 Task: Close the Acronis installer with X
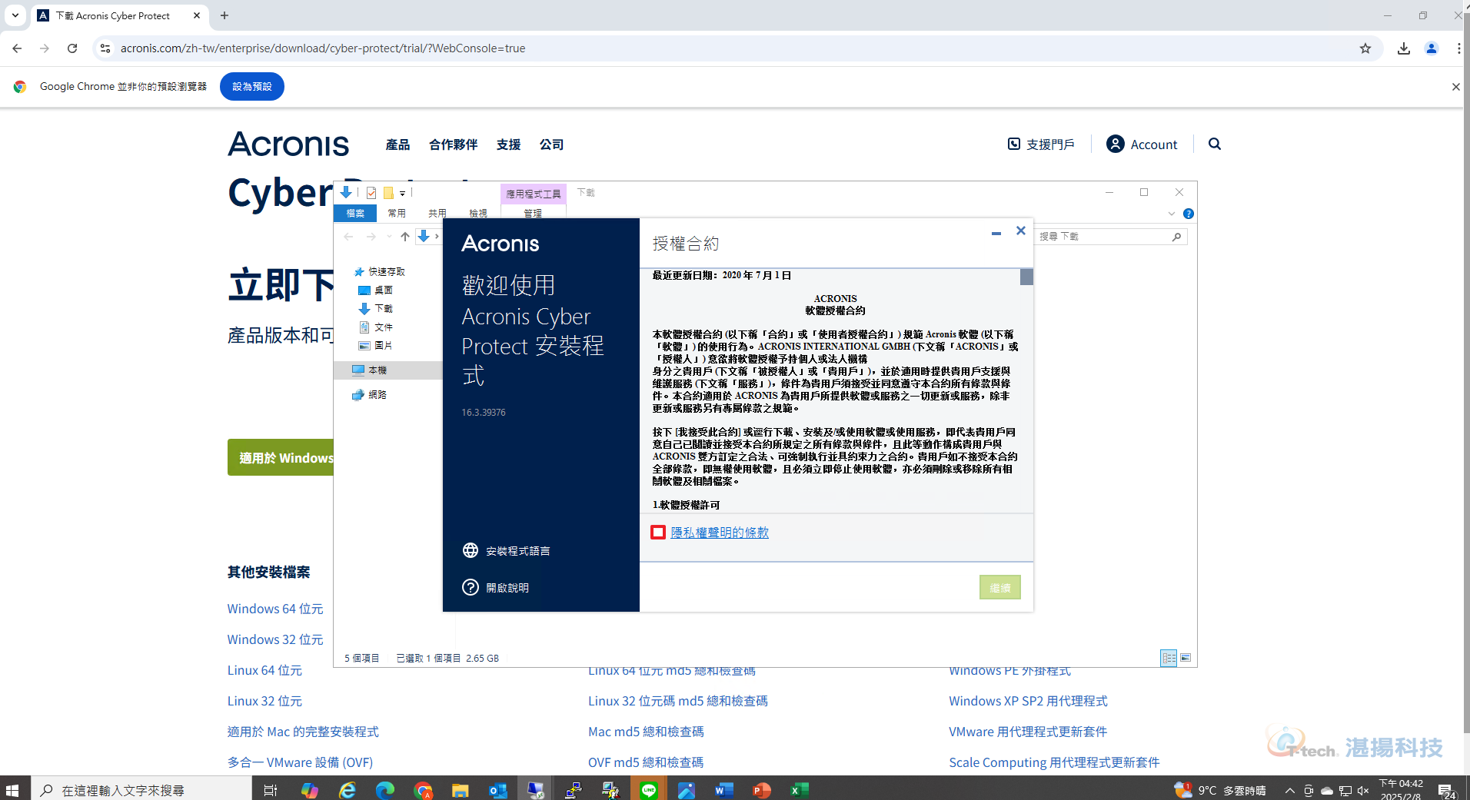click(x=1021, y=231)
